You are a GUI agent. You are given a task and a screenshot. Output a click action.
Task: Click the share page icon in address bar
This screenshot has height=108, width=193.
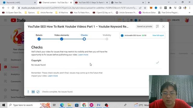pyautogui.click(x=140, y=8)
